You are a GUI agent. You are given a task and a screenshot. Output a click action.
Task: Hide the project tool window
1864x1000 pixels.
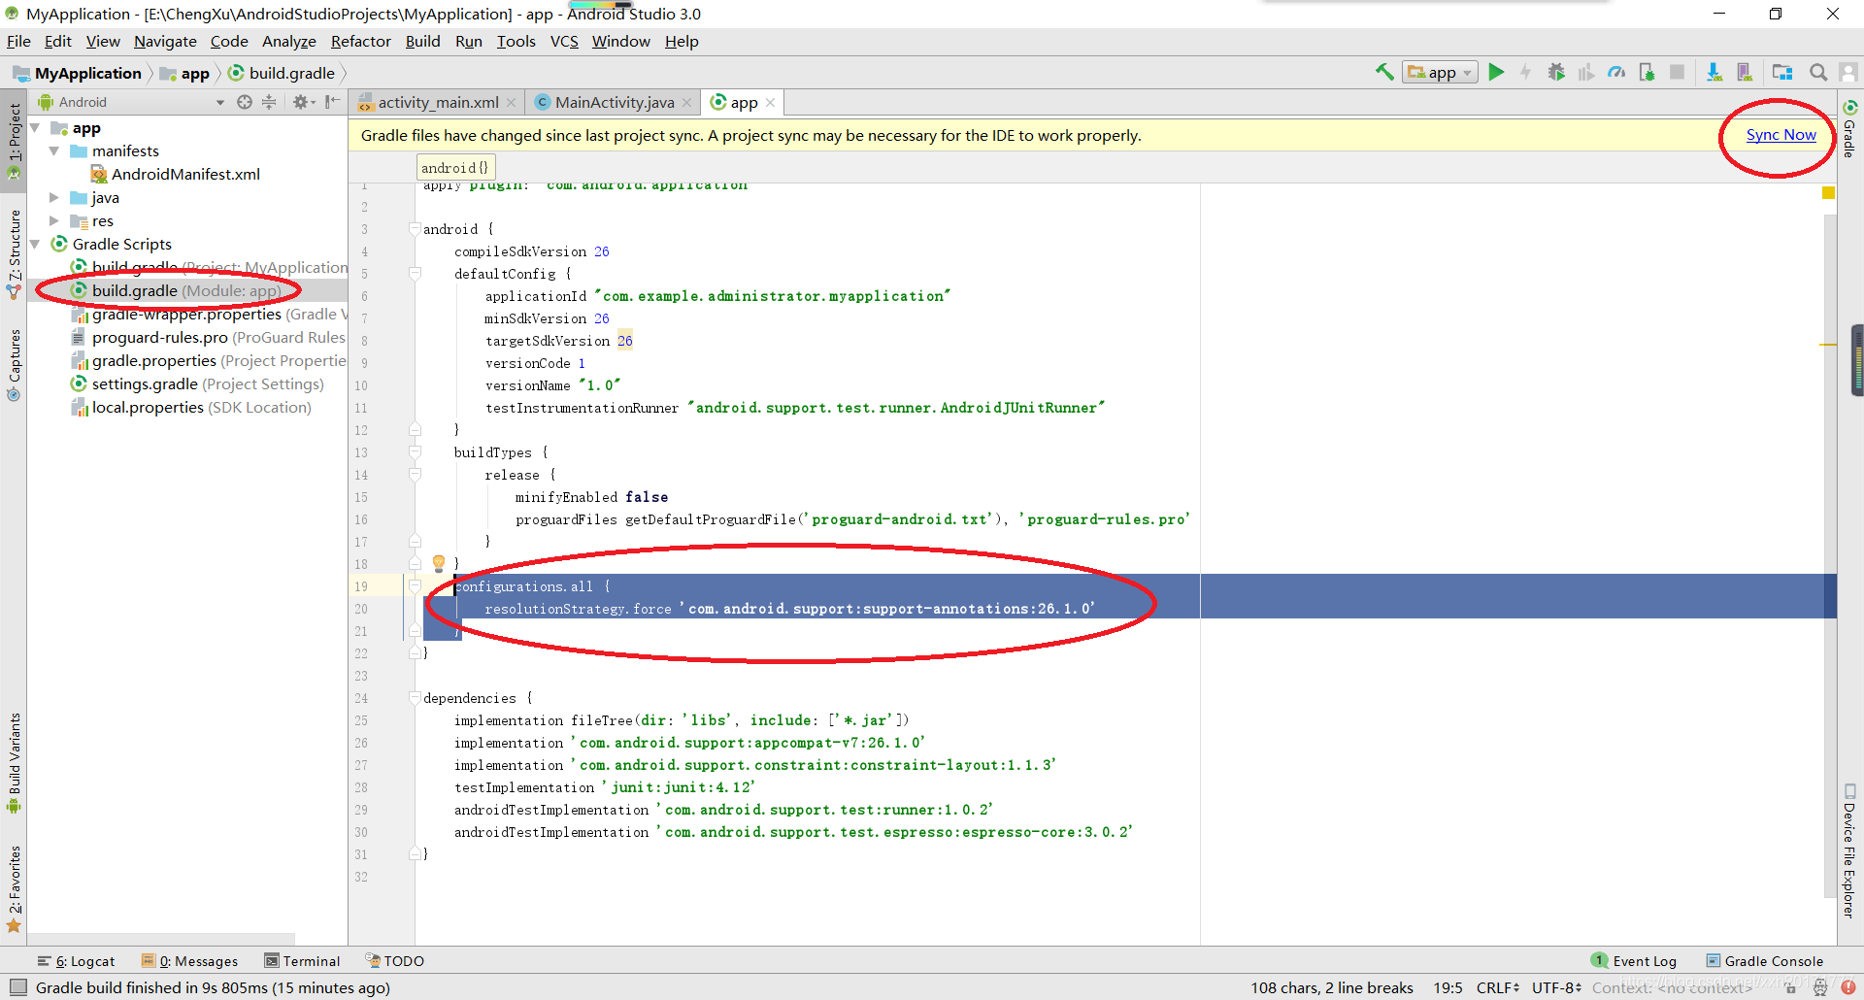(332, 102)
